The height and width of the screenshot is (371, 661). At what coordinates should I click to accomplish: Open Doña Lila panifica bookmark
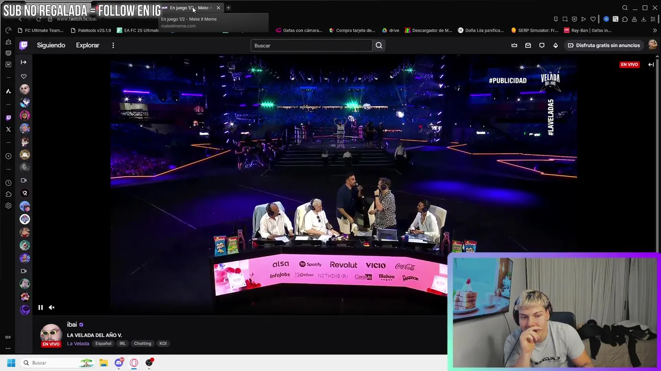[x=481, y=30]
